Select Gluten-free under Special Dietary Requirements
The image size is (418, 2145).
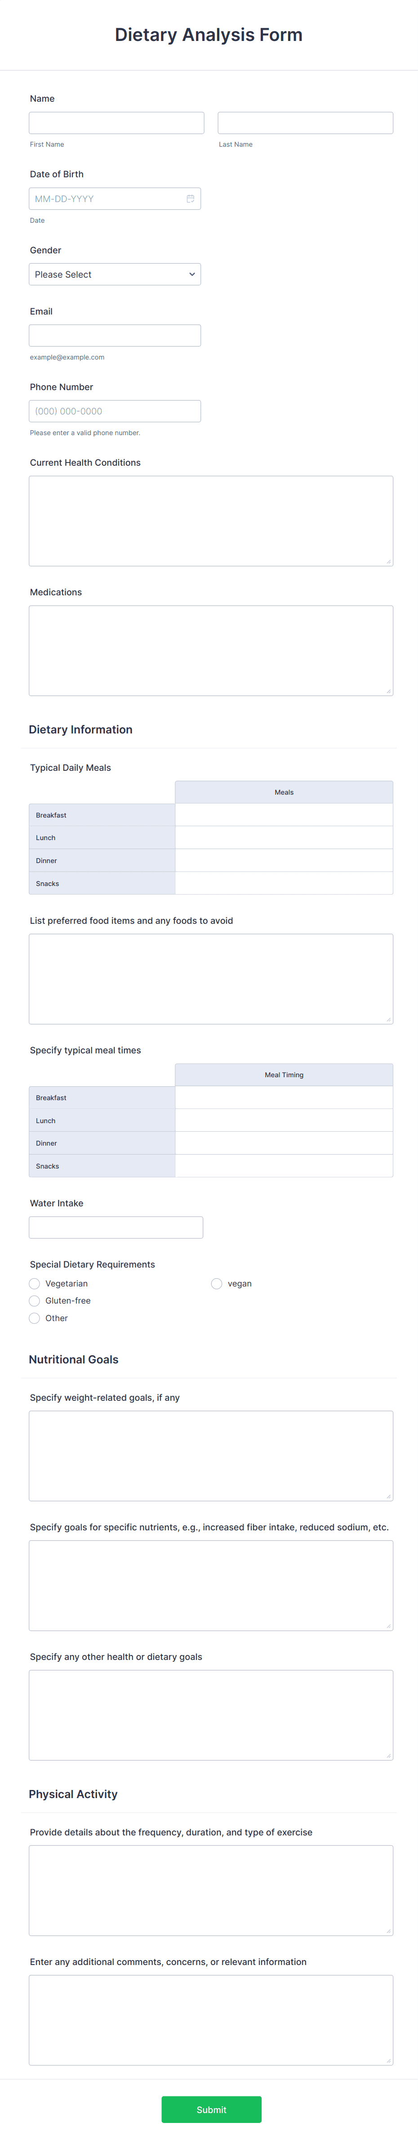[34, 1301]
